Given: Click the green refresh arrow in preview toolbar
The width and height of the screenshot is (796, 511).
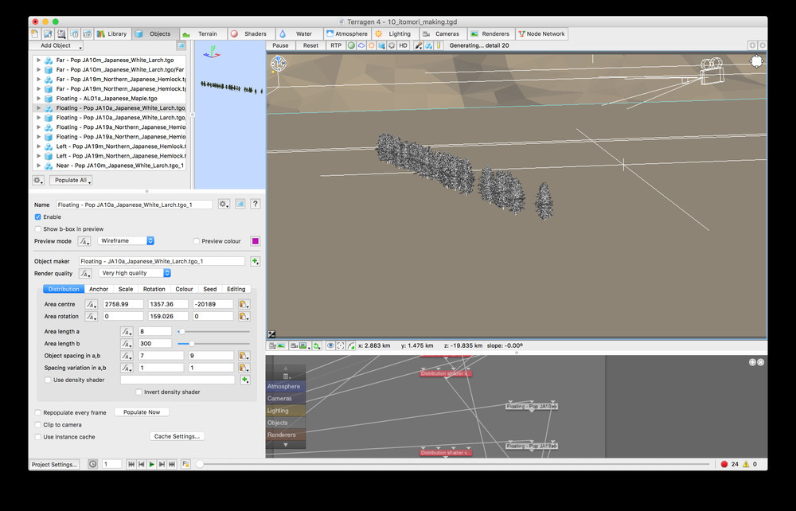Looking at the screenshot, I should (317, 345).
